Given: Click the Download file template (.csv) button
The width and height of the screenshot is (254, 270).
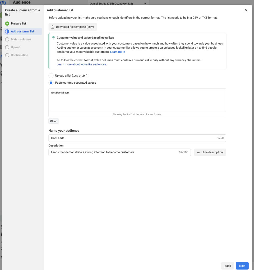Looking at the screenshot, I should click(72, 27).
